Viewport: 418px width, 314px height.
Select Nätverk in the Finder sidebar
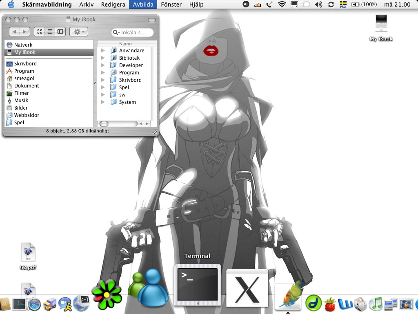tap(49, 45)
